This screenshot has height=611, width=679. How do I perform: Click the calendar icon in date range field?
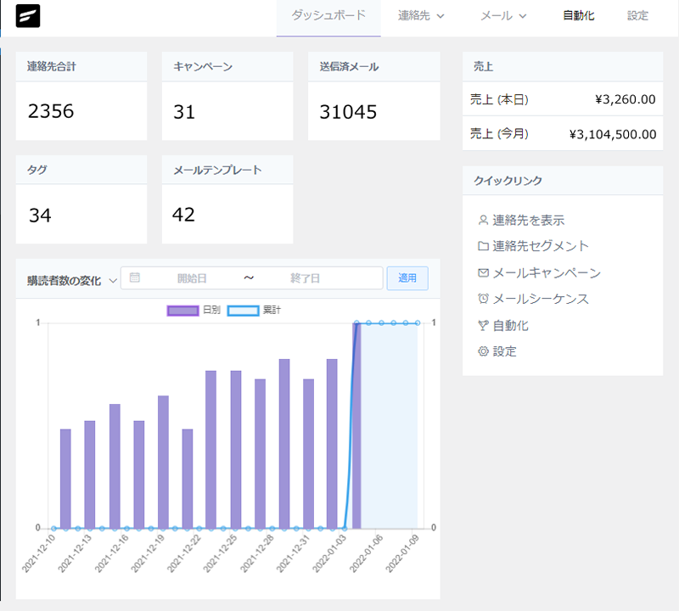135,277
